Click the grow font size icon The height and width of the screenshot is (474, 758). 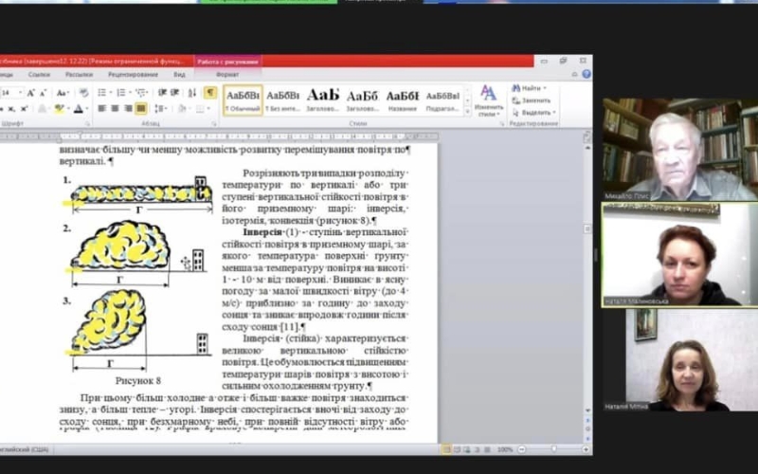pos(31,93)
